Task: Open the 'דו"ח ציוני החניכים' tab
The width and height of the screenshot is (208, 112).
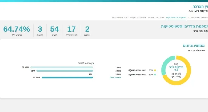Action: pyautogui.click(x=156, y=18)
